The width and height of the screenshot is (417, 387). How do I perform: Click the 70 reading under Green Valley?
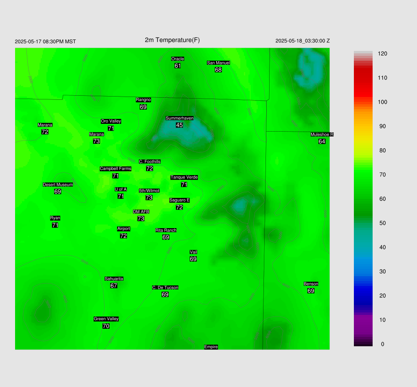[106, 326]
